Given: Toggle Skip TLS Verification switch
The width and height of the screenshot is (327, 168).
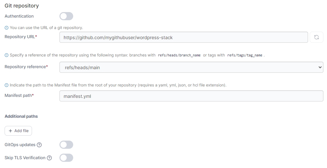Looking at the screenshot, I should 66,158.
